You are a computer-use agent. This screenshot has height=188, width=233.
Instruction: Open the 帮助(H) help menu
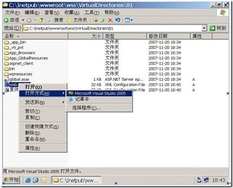(x=112, y=12)
